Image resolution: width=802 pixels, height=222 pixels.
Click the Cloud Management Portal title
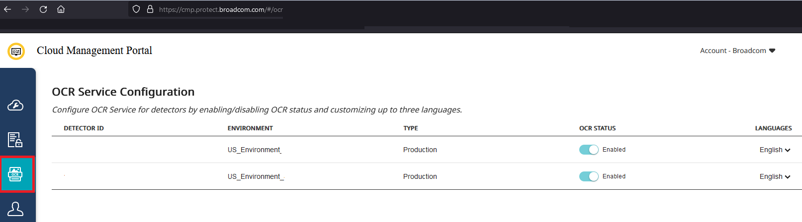point(94,51)
